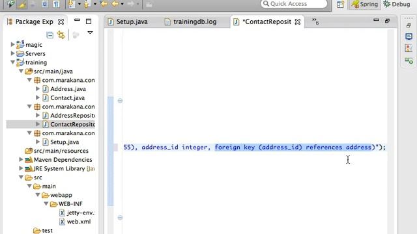417x234 pixels.
Task: Close the ContactReposit editor tab
Action: click(298, 22)
